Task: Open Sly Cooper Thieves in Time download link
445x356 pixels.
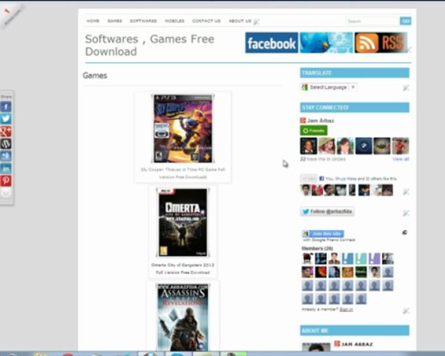Action: (183, 173)
